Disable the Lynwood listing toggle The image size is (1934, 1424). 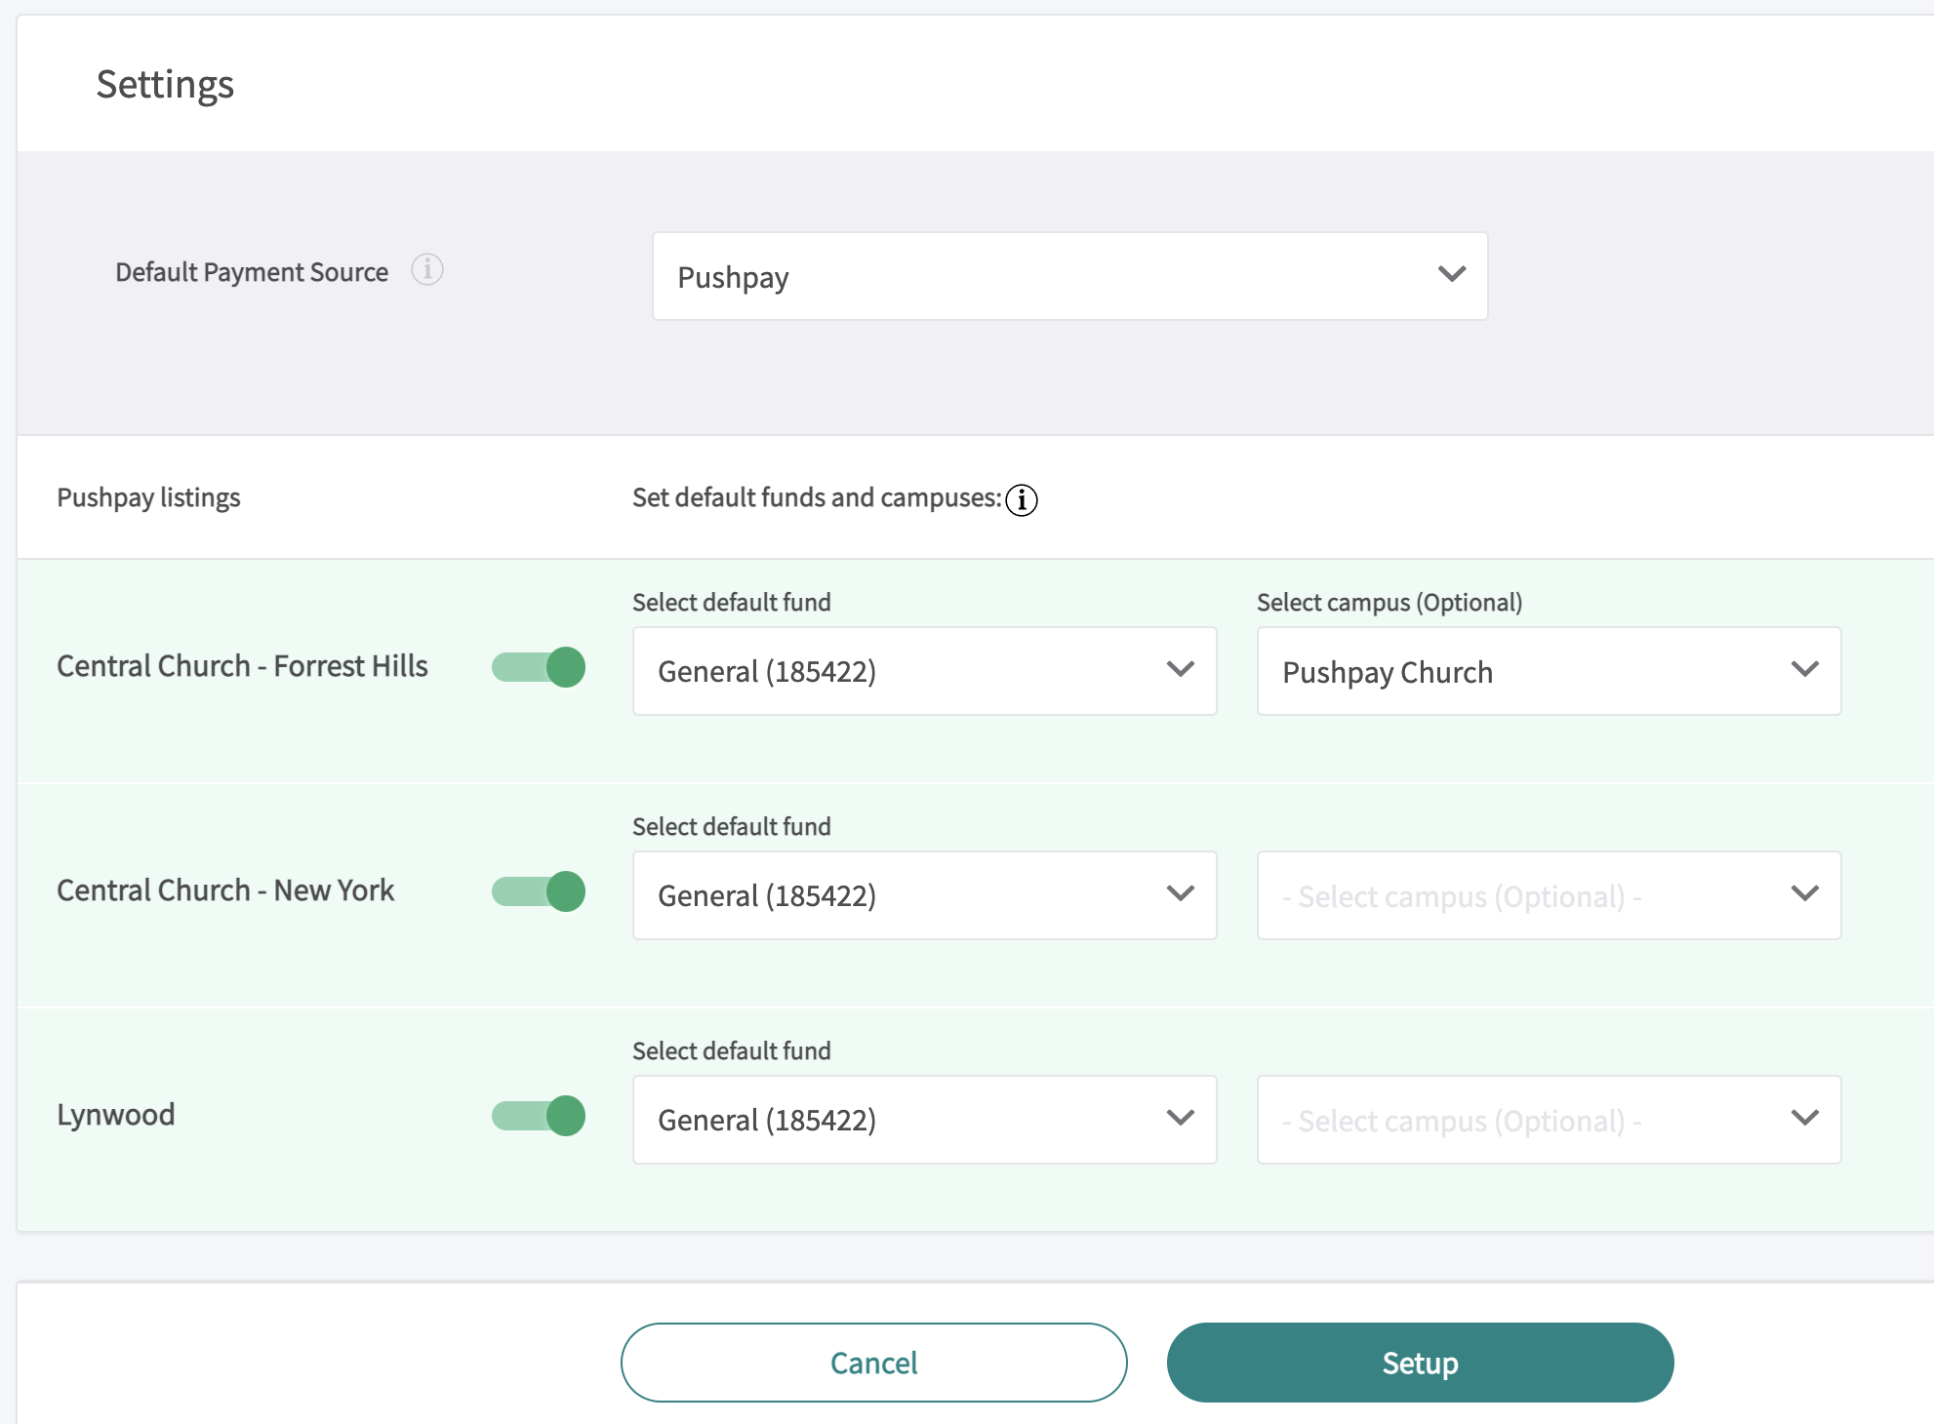click(538, 1115)
